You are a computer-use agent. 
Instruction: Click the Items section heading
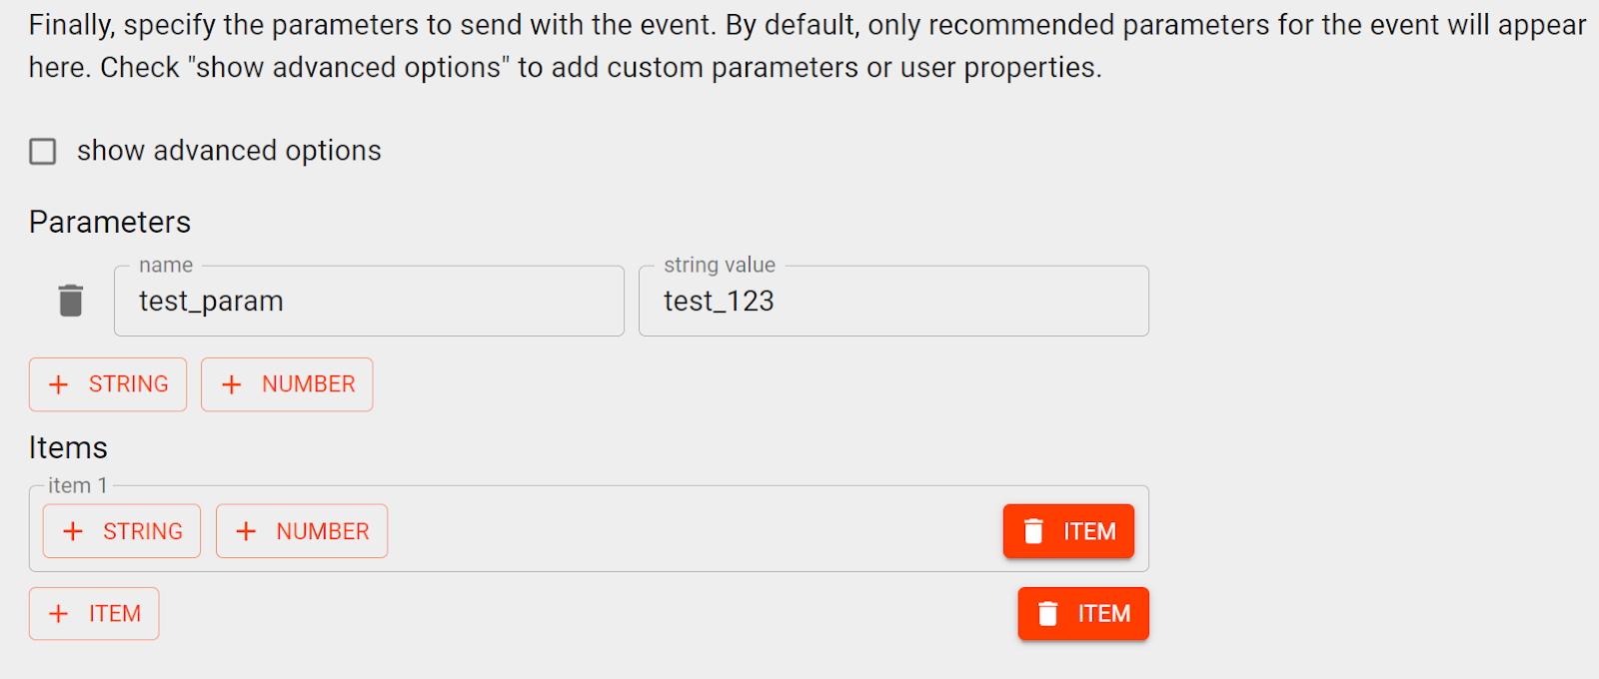click(x=68, y=447)
